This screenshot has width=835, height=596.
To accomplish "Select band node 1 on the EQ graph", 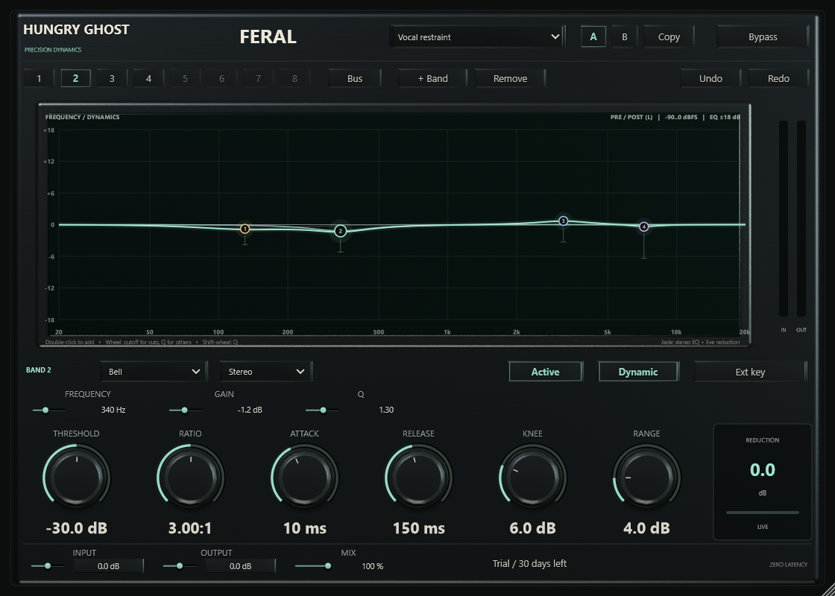I will [245, 229].
